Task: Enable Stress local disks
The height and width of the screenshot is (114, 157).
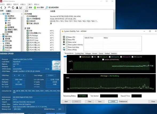Action: pos(67,47)
